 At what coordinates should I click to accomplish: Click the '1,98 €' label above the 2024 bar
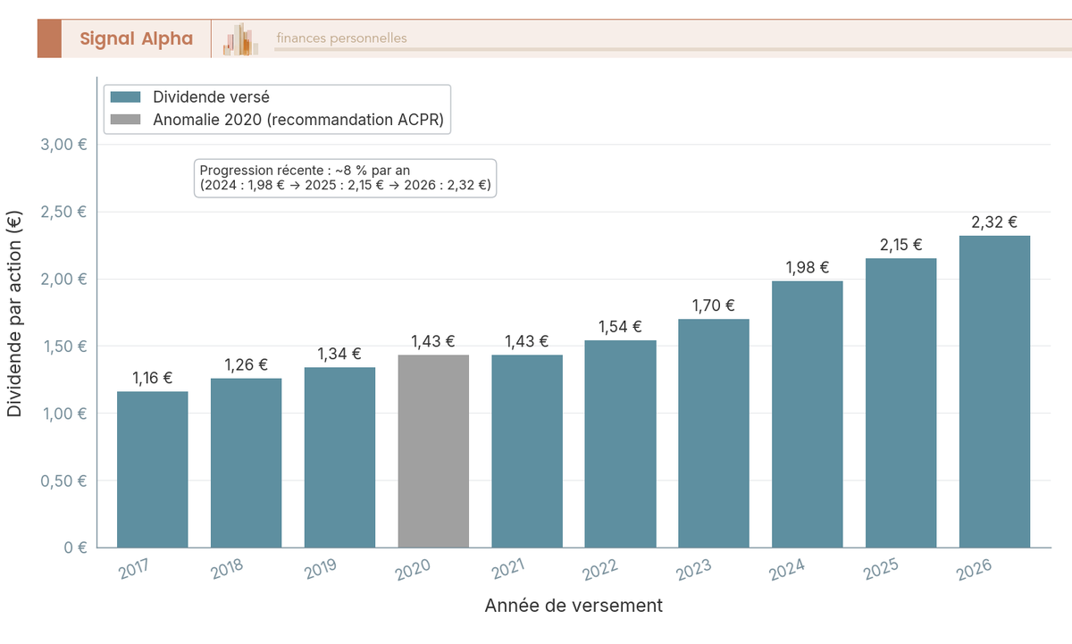(x=808, y=268)
